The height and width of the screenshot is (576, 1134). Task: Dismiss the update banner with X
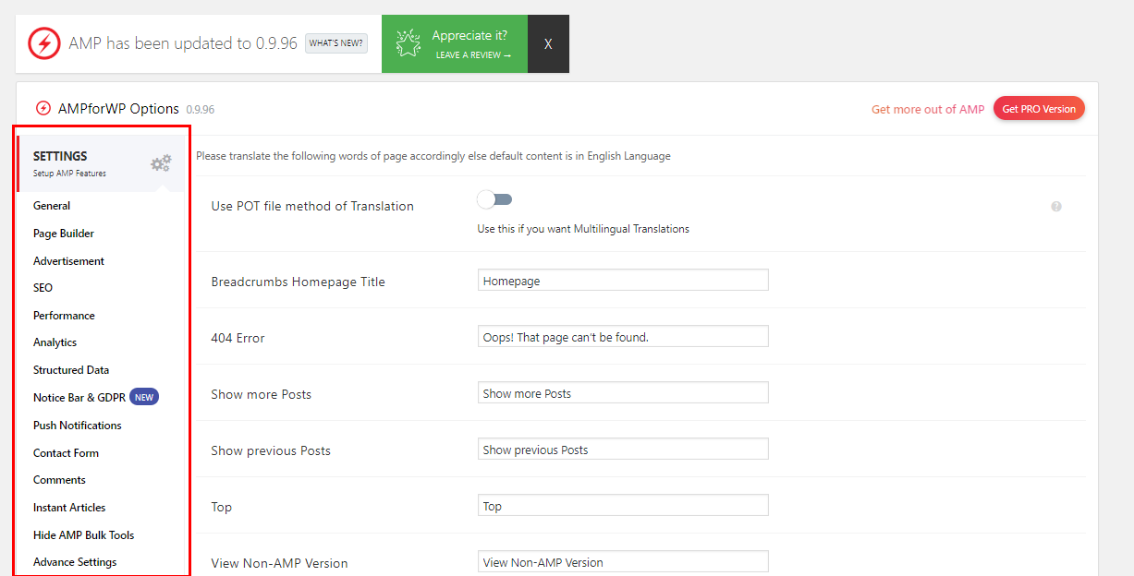click(548, 43)
